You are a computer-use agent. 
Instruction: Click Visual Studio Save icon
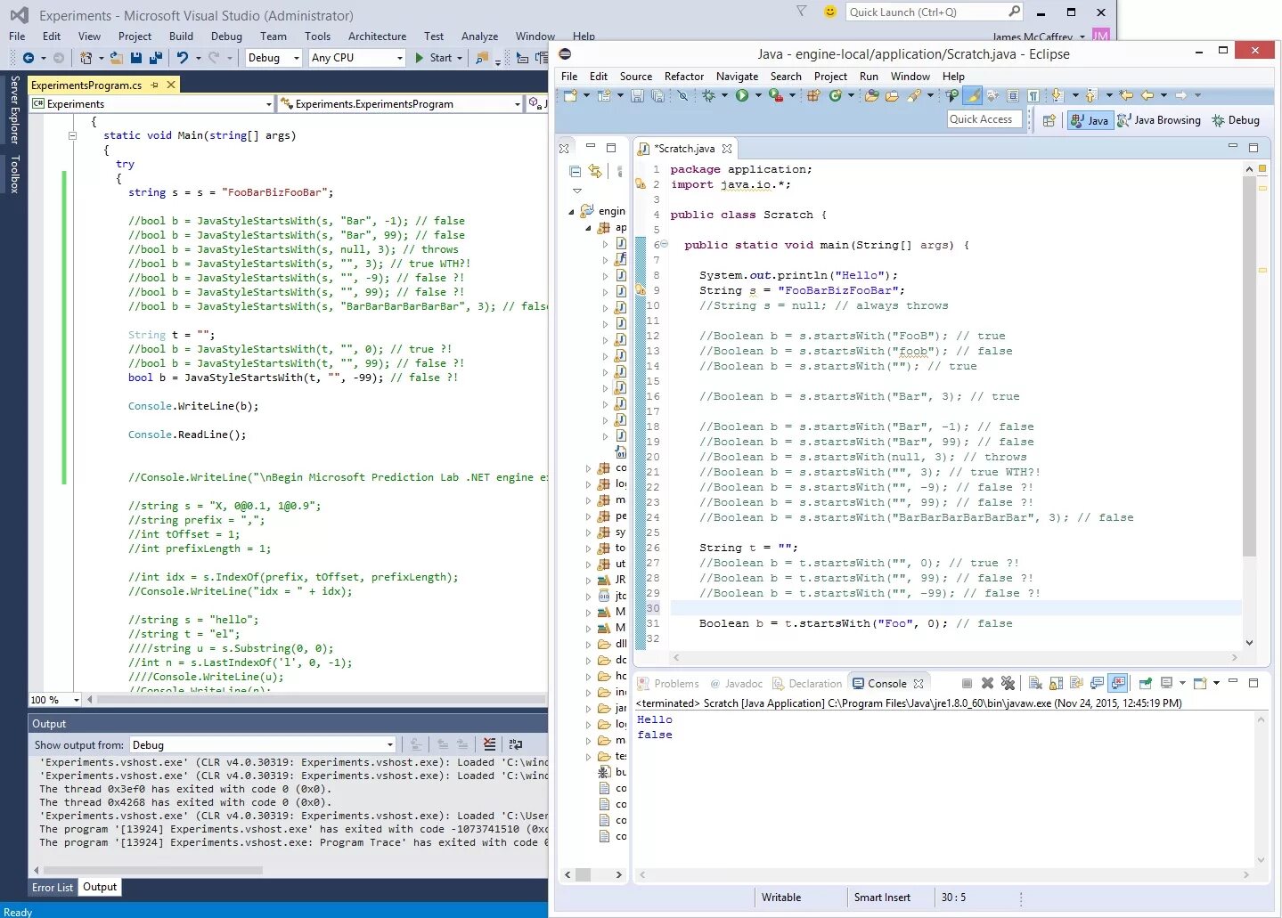click(x=136, y=58)
